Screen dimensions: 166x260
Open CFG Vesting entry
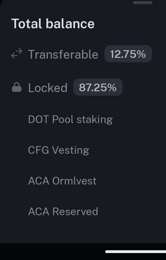tap(58, 150)
